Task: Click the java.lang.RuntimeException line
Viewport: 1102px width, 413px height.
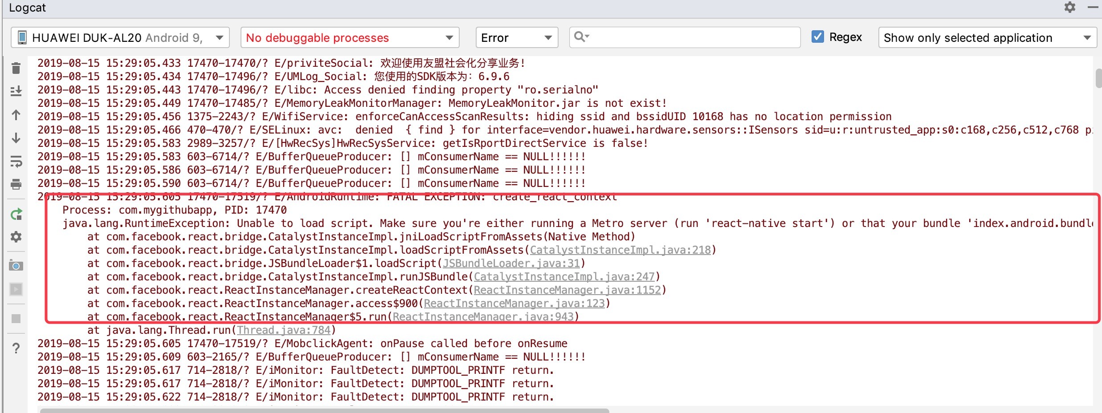Action: tap(578, 223)
